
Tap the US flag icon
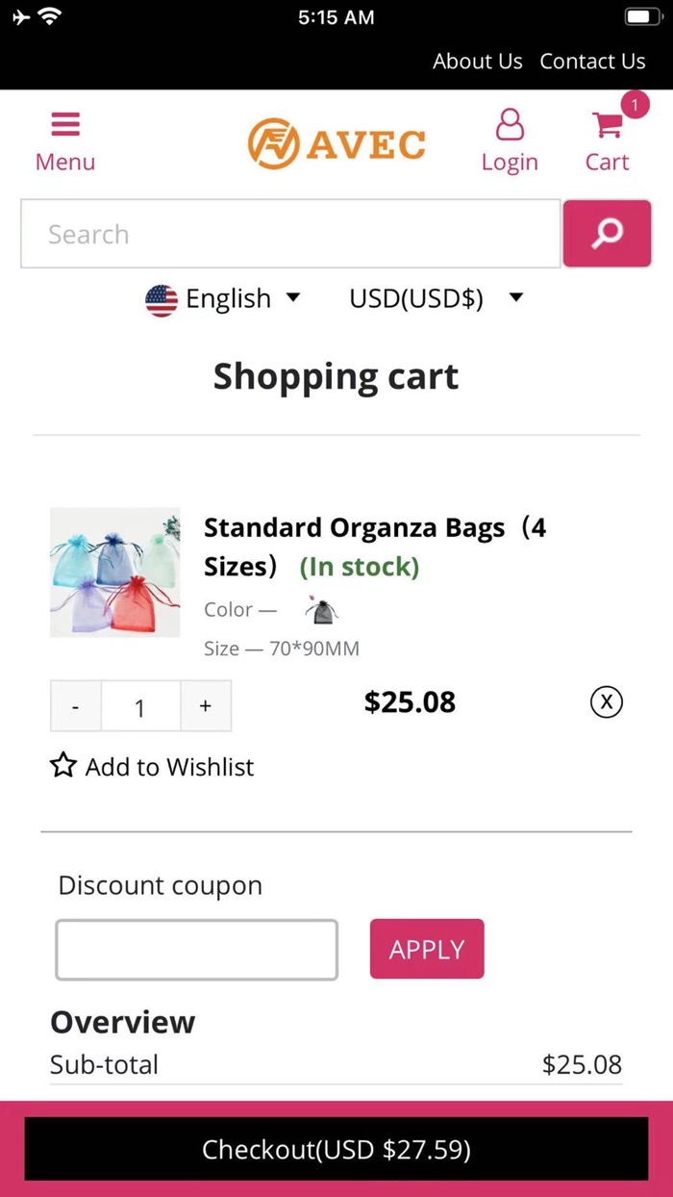point(162,300)
